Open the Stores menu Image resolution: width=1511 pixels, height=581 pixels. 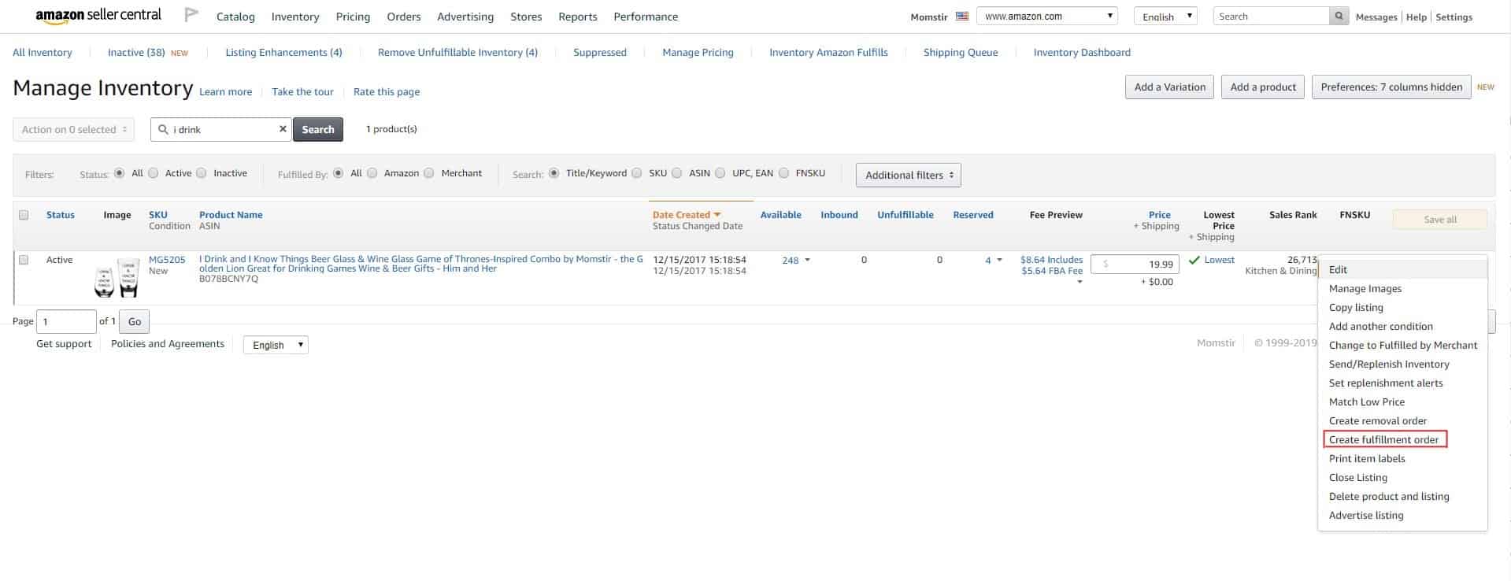pyautogui.click(x=526, y=17)
